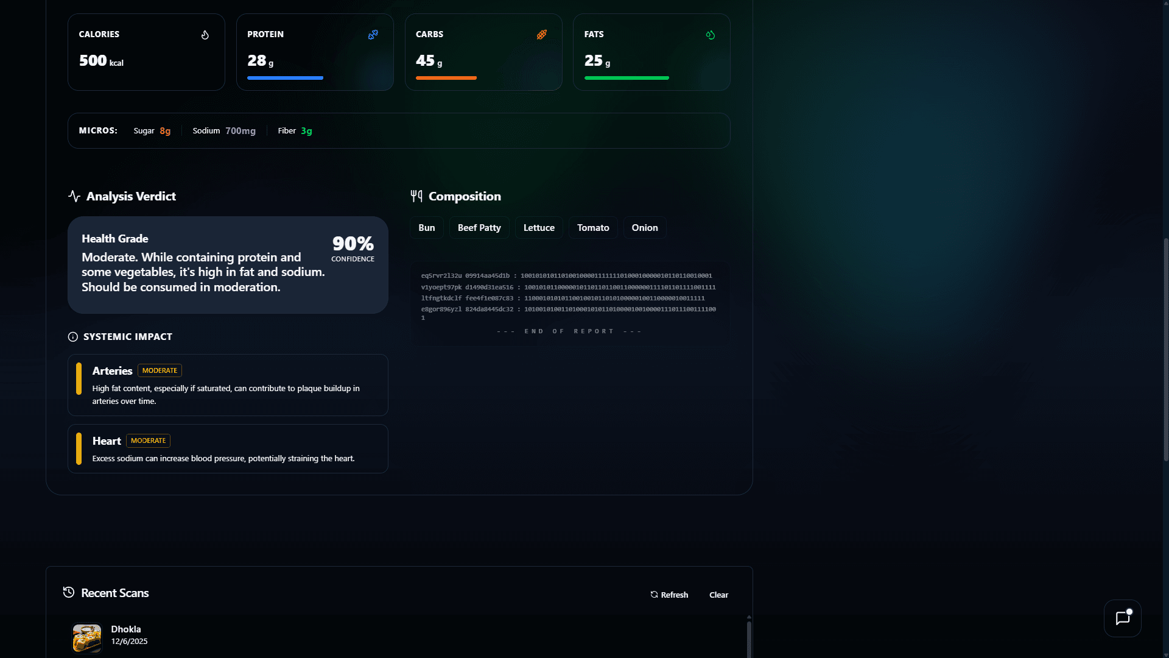Click the 12/6/2025 scan date
Screen dimensions: 1169x658
(129, 642)
